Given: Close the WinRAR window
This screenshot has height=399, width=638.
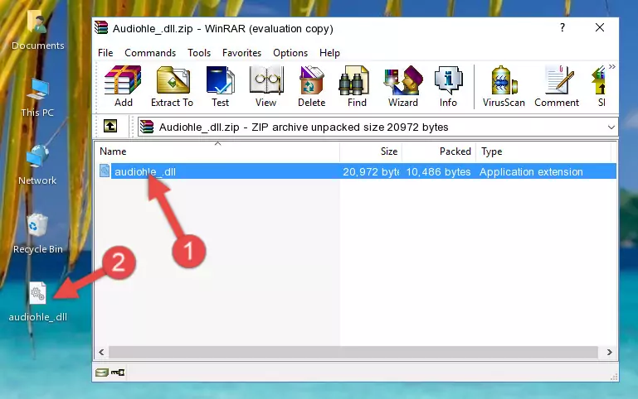Looking at the screenshot, I should click(x=599, y=27).
